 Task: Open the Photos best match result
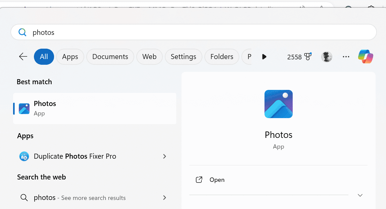tap(95, 109)
